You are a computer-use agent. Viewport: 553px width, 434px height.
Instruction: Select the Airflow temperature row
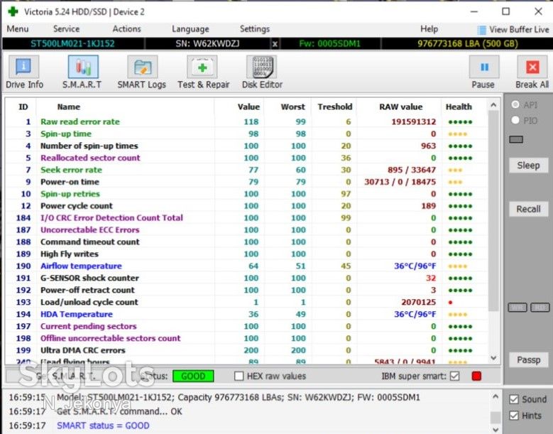(247, 266)
